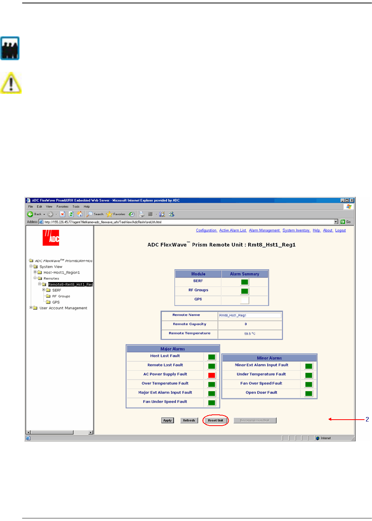This screenshot has width=372, height=521.
Task: Open Favorites star in the toolbar
Action: point(109,214)
